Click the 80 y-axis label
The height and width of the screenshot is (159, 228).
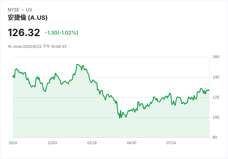coord(215,137)
